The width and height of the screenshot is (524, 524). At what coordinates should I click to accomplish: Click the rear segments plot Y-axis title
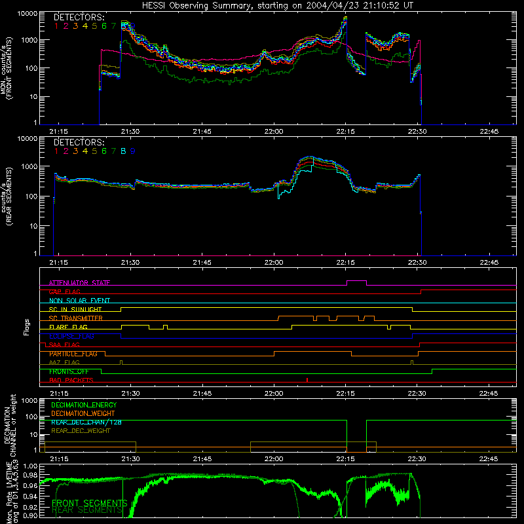click(x=7, y=196)
